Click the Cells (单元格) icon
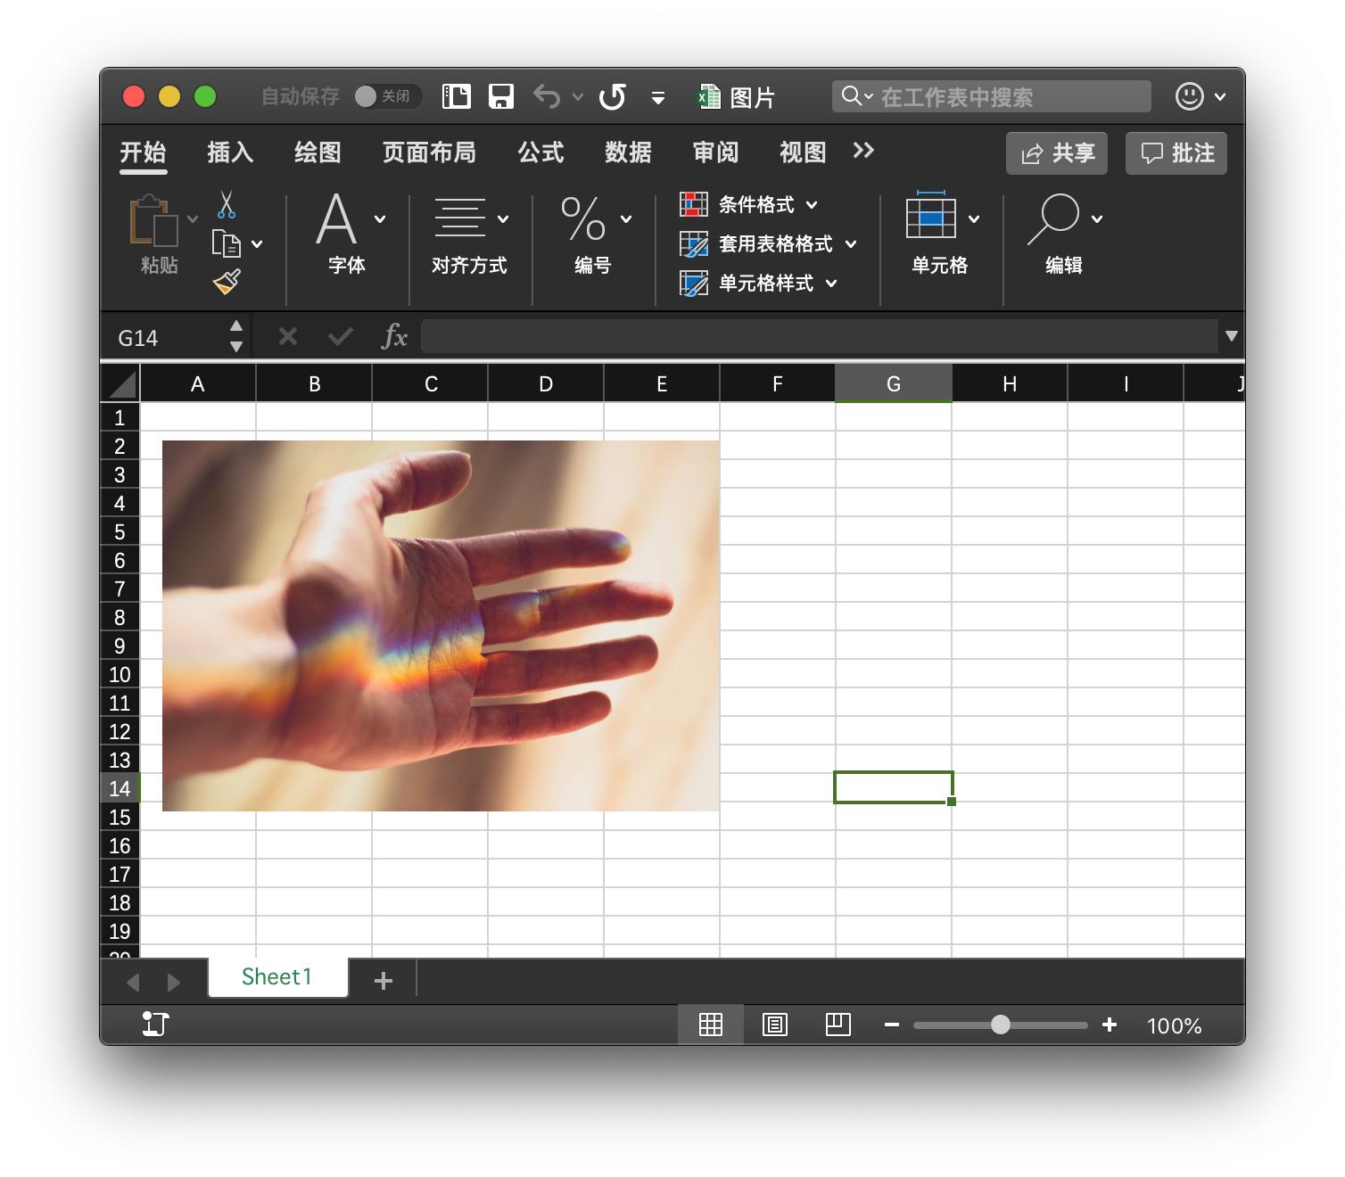 [930, 215]
